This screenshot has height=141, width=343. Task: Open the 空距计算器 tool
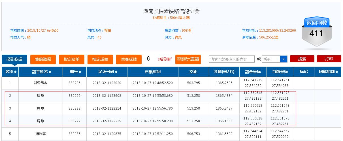tap(188, 59)
